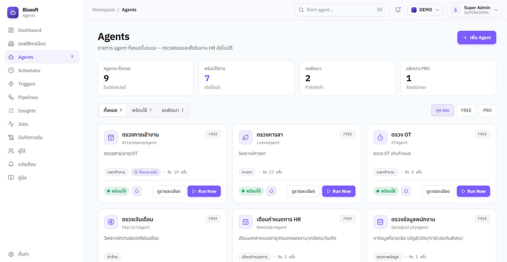Image resolution: width=507 pixels, height=262 pixels.
Task: Filter agents by FREE tier
Action: click(x=466, y=110)
